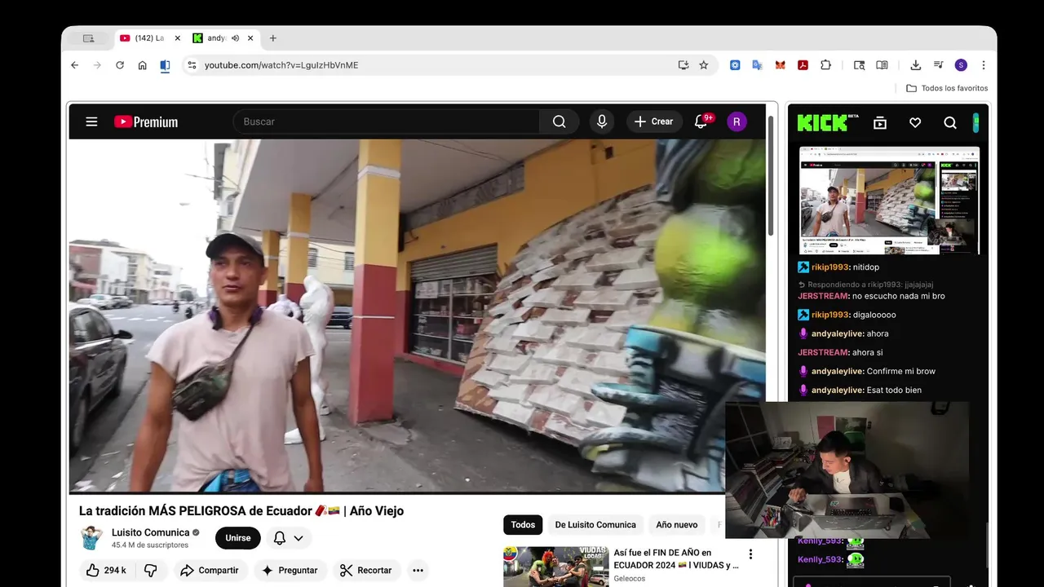1044x587 pixels.
Task: Go to YouTube Premium home logo
Action: pyautogui.click(x=146, y=121)
